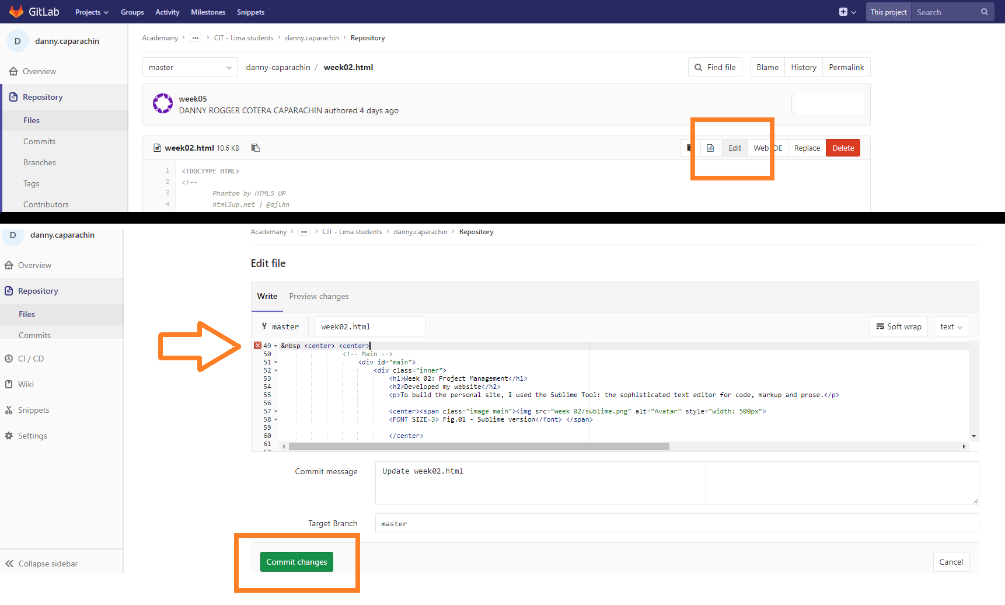Open Commits in top sidebar
The height and width of the screenshot is (605, 1005).
click(x=39, y=141)
